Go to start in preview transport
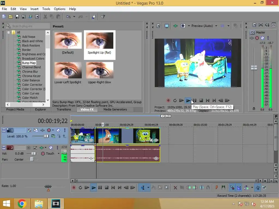Image resolution: width=279 pixels, height=209 pixels. 208,100
